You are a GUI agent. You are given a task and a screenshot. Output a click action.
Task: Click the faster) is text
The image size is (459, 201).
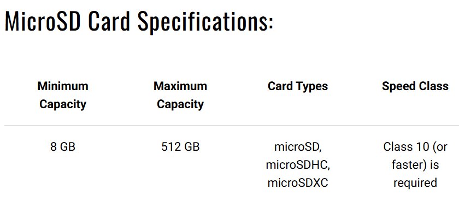tap(415, 165)
